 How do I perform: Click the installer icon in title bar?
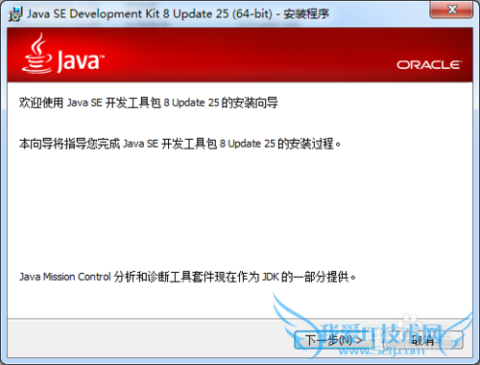(x=15, y=14)
